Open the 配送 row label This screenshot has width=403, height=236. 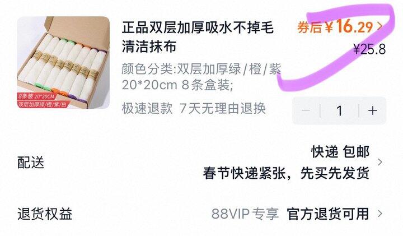[x=31, y=163]
